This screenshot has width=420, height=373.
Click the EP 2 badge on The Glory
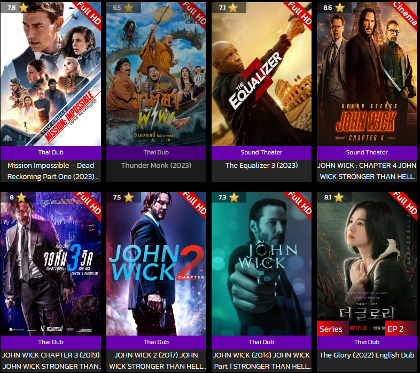pos(395,329)
